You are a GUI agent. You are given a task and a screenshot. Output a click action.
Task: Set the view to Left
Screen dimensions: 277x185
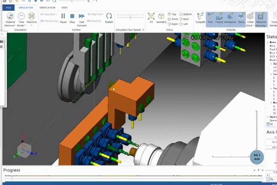click(x=183, y=24)
